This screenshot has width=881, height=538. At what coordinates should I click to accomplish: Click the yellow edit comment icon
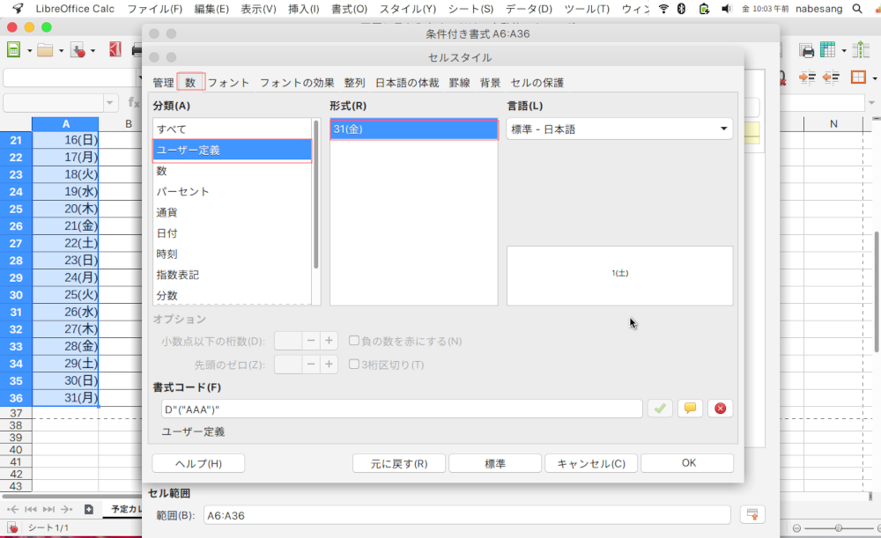click(690, 409)
